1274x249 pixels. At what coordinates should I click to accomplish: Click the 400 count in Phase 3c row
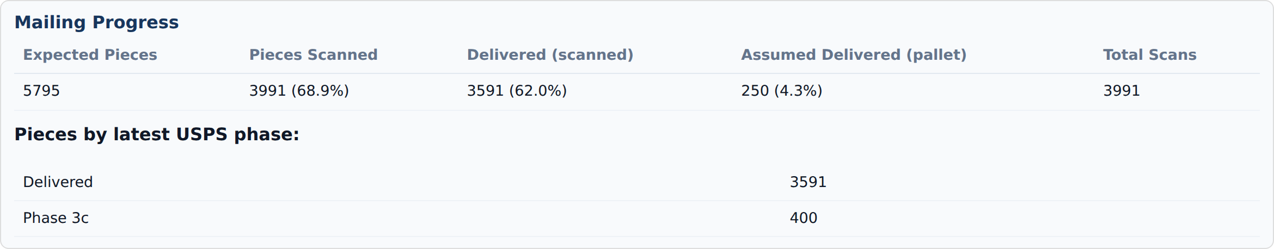point(804,218)
